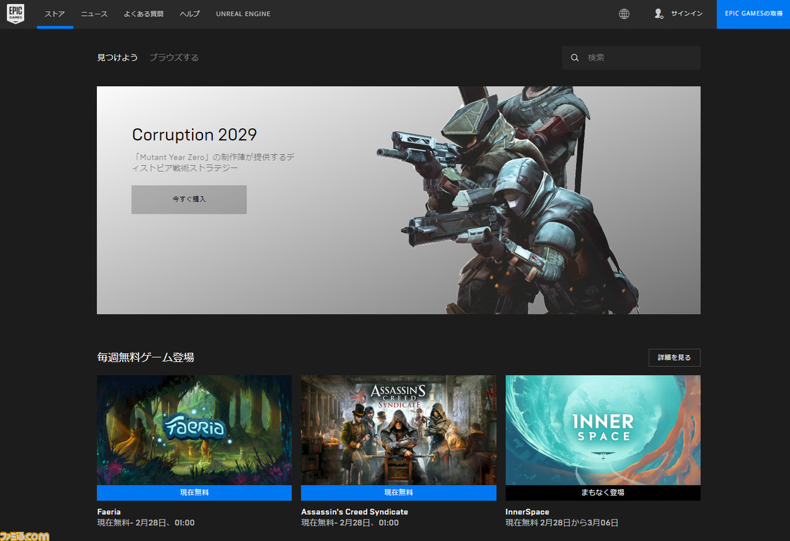Open the ストア tab
Image resolution: width=790 pixels, height=541 pixels.
[x=55, y=14]
